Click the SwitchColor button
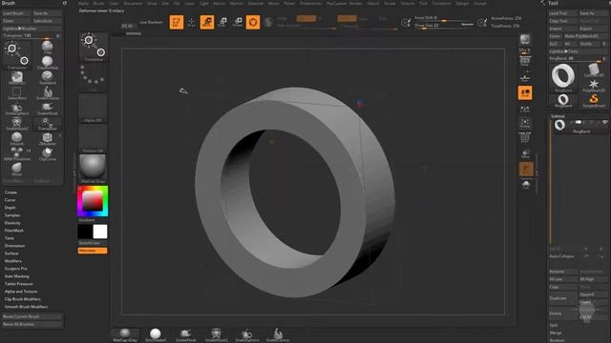The height and width of the screenshot is (343, 611). [x=93, y=243]
